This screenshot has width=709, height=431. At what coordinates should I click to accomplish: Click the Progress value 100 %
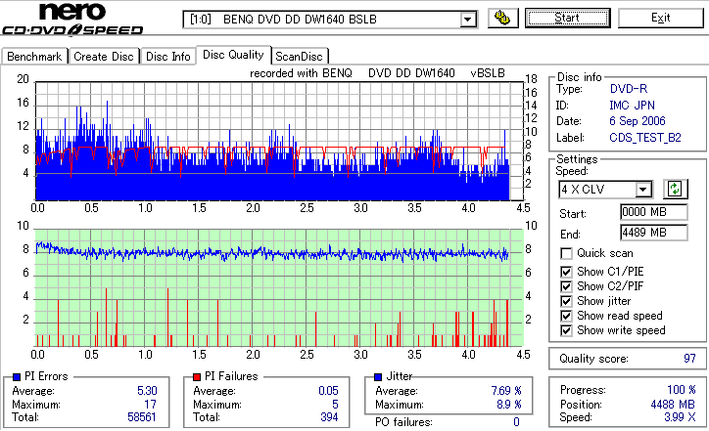pyautogui.click(x=681, y=390)
